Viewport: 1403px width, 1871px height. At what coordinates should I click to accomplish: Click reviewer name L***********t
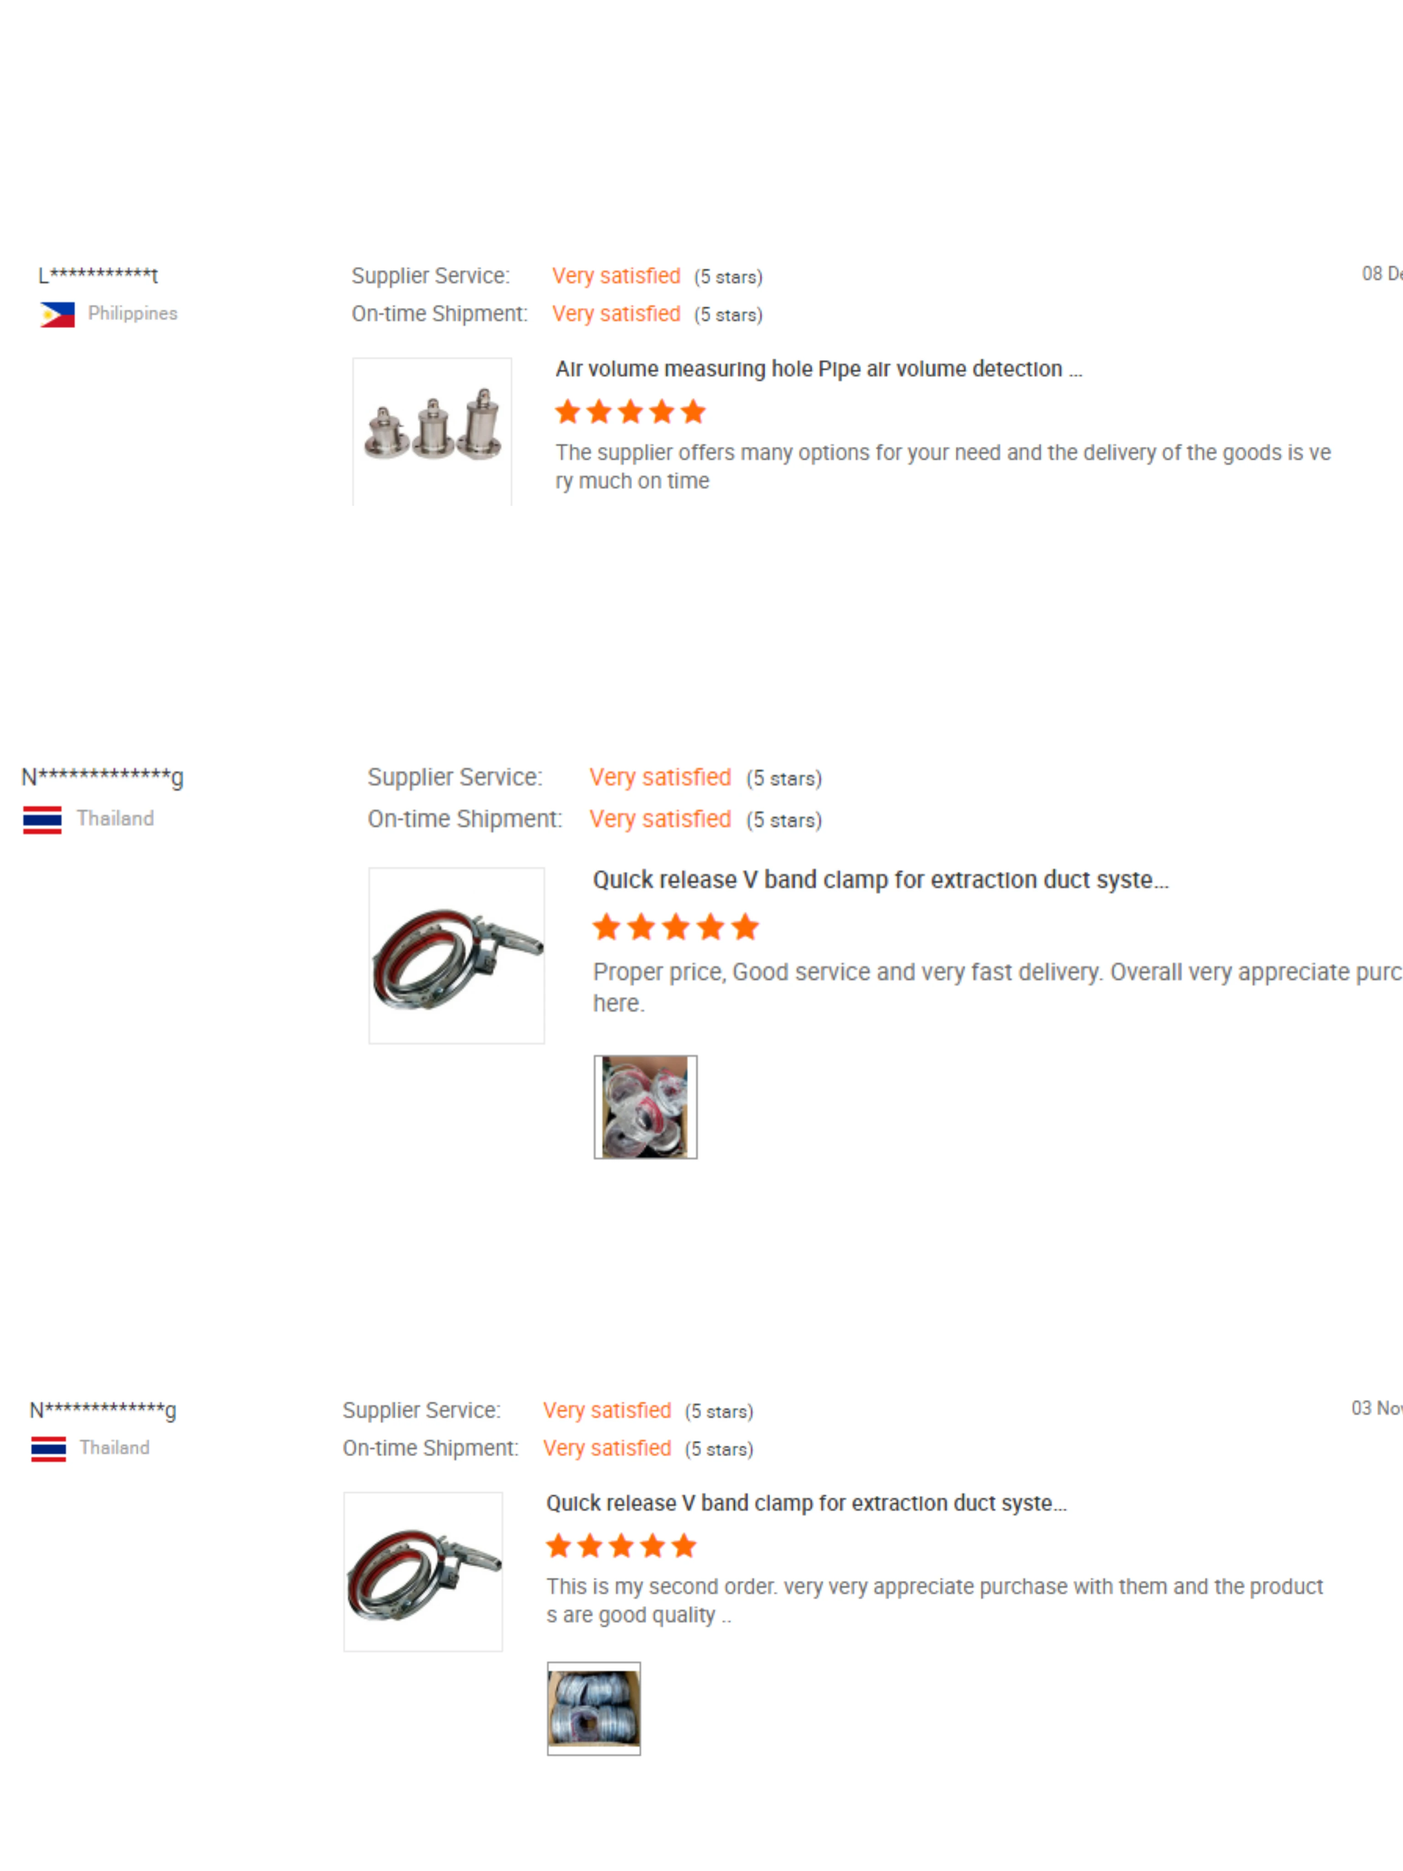click(x=98, y=276)
